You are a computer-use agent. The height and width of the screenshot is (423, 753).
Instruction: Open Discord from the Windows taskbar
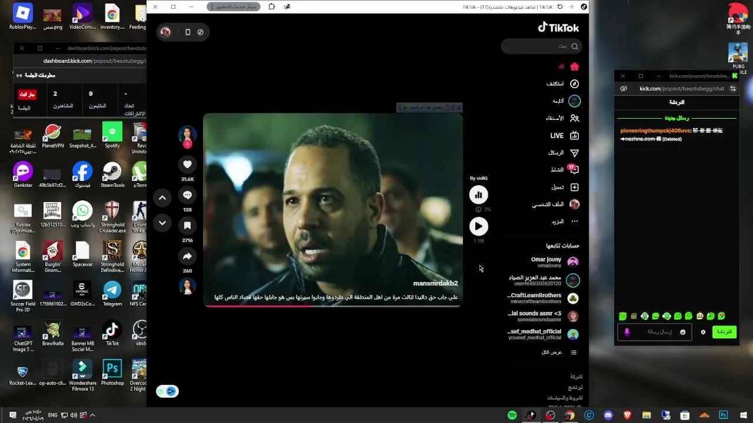pos(608,415)
